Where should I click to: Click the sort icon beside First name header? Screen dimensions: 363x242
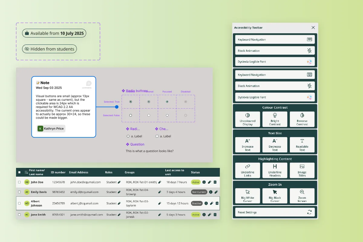click(x=26, y=172)
